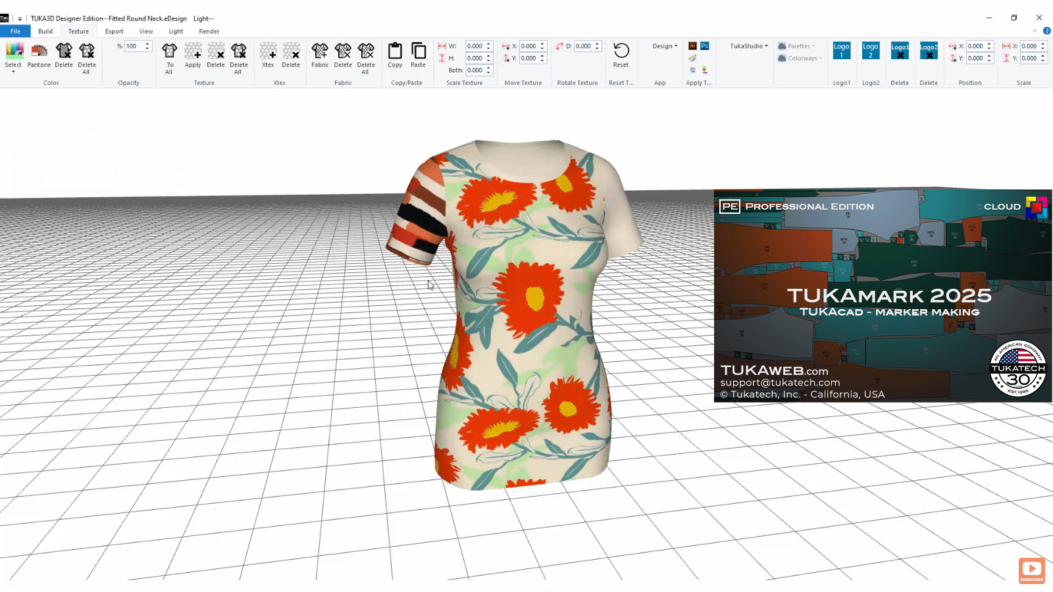Open the TukaStudio dropdown
The image size is (1053, 592).
(x=747, y=45)
